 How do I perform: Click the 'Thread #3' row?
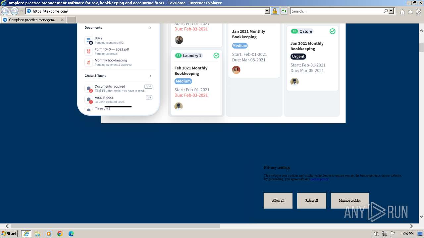point(118,108)
